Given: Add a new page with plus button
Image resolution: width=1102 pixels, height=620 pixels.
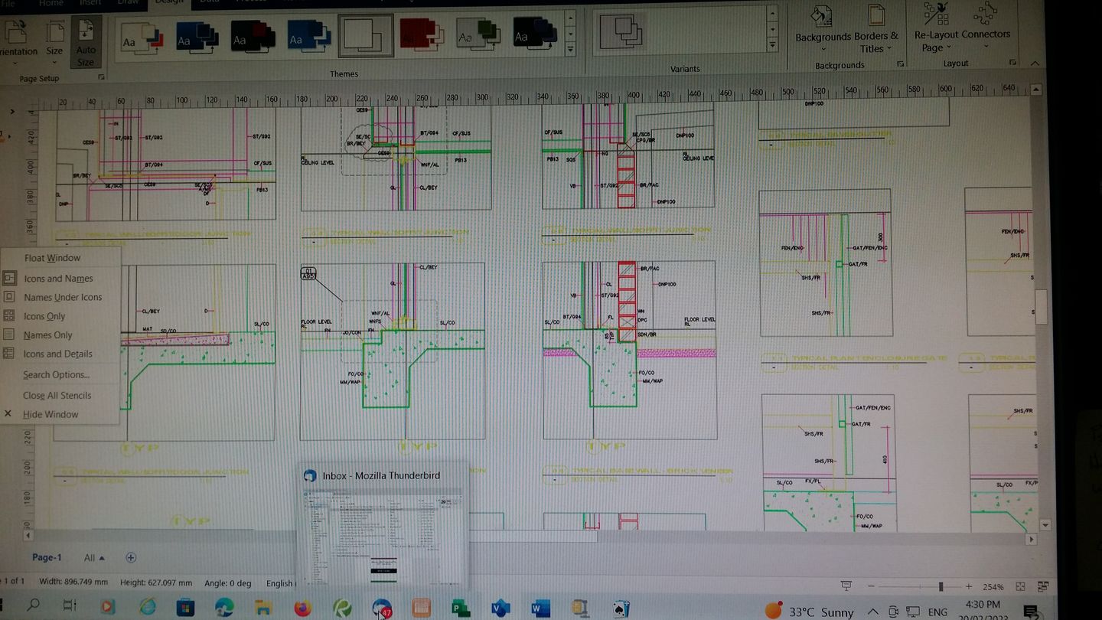Looking at the screenshot, I should (131, 557).
